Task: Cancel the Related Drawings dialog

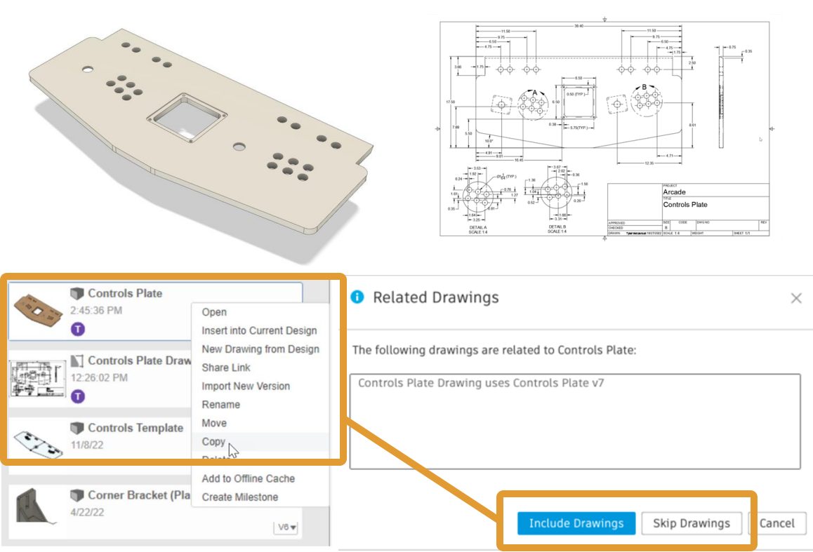Action: [x=776, y=523]
